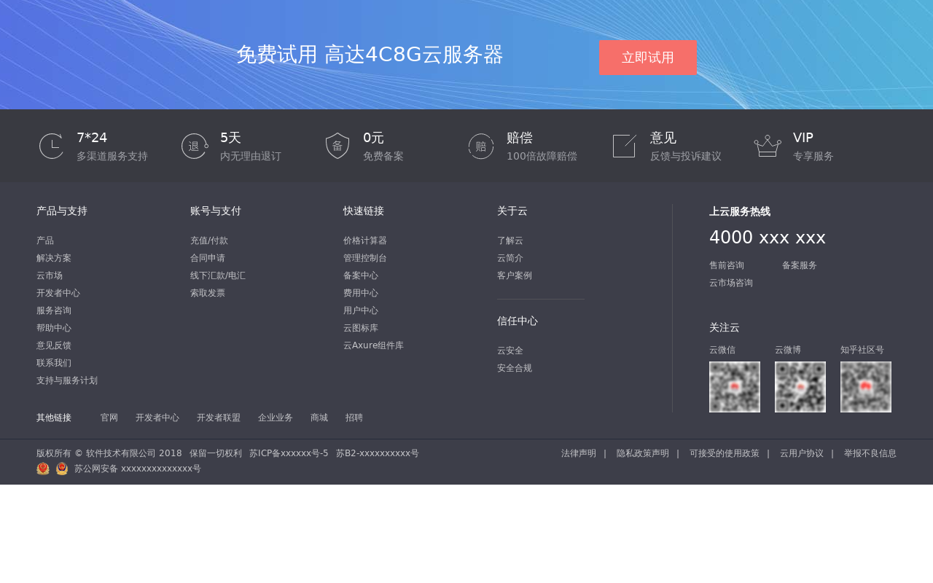This screenshot has height=583, width=933.
Task: Click the 5天退款 shield icon
Action: point(194,145)
